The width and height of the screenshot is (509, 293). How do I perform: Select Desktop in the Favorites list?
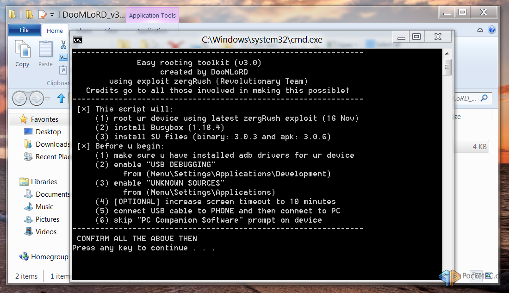pos(48,132)
